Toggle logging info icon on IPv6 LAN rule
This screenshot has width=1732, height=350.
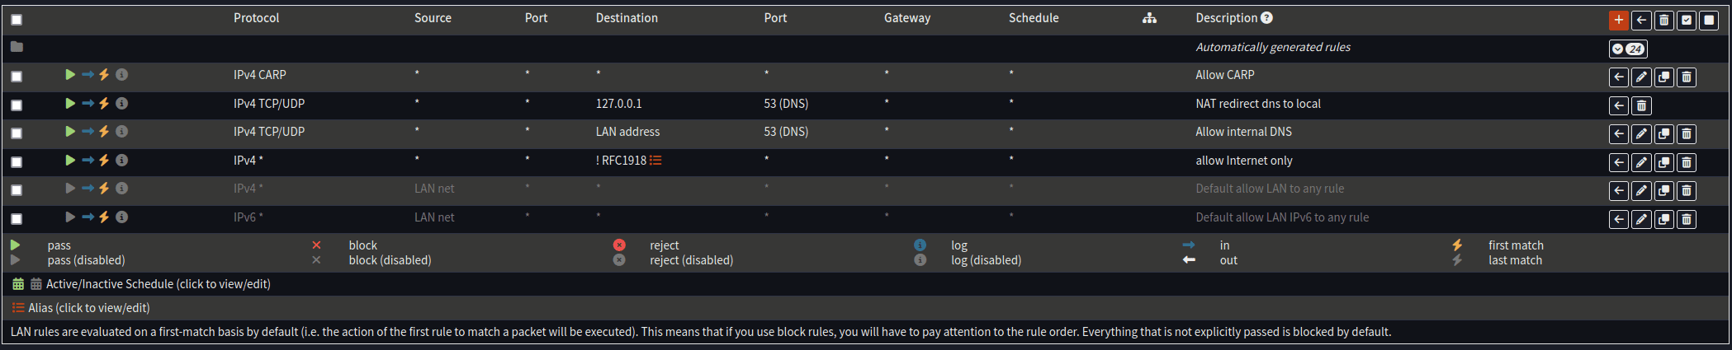[121, 217]
